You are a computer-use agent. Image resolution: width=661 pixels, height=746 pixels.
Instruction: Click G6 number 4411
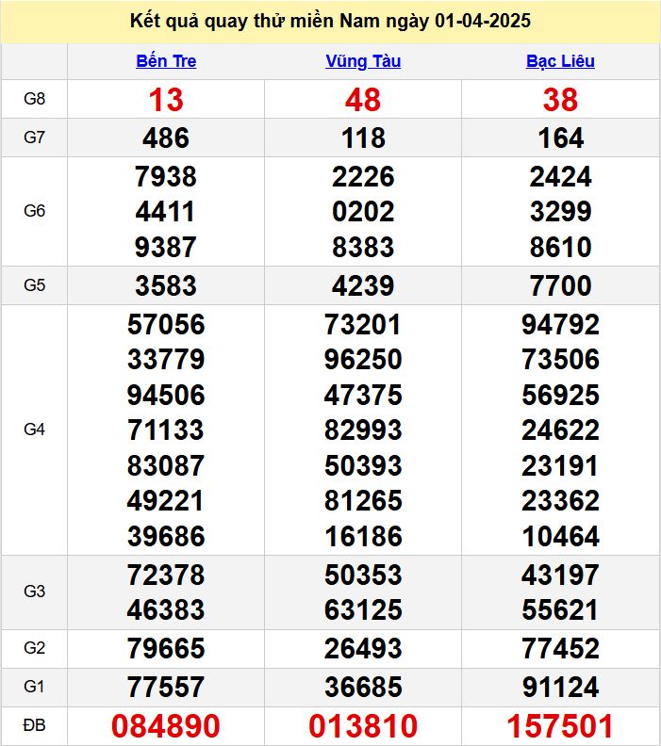tap(166, 212)
